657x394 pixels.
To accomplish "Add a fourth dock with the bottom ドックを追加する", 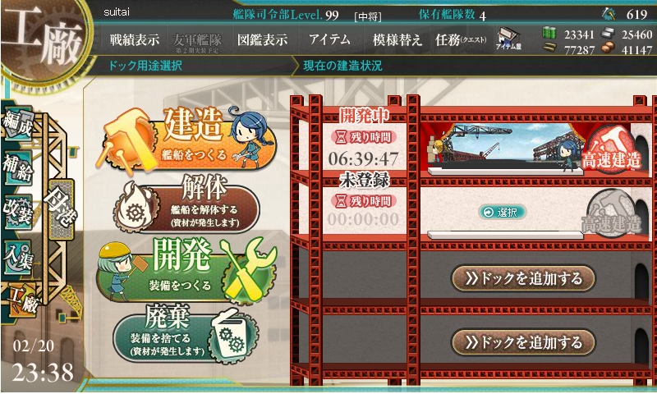I will click(x=523, y=342).
